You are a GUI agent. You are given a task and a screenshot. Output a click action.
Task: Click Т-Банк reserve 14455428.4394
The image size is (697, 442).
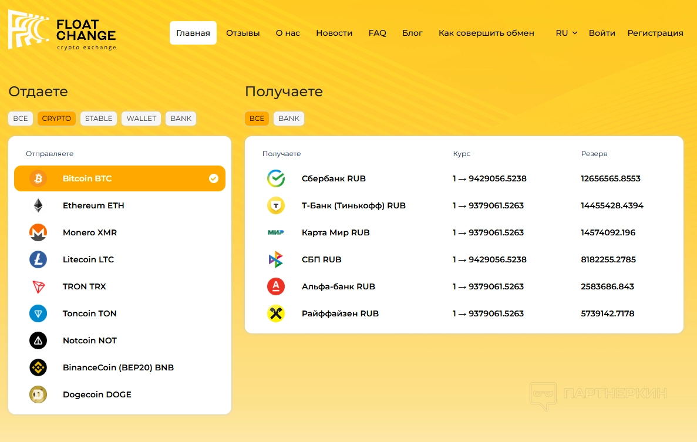click(x=612, y=205)
